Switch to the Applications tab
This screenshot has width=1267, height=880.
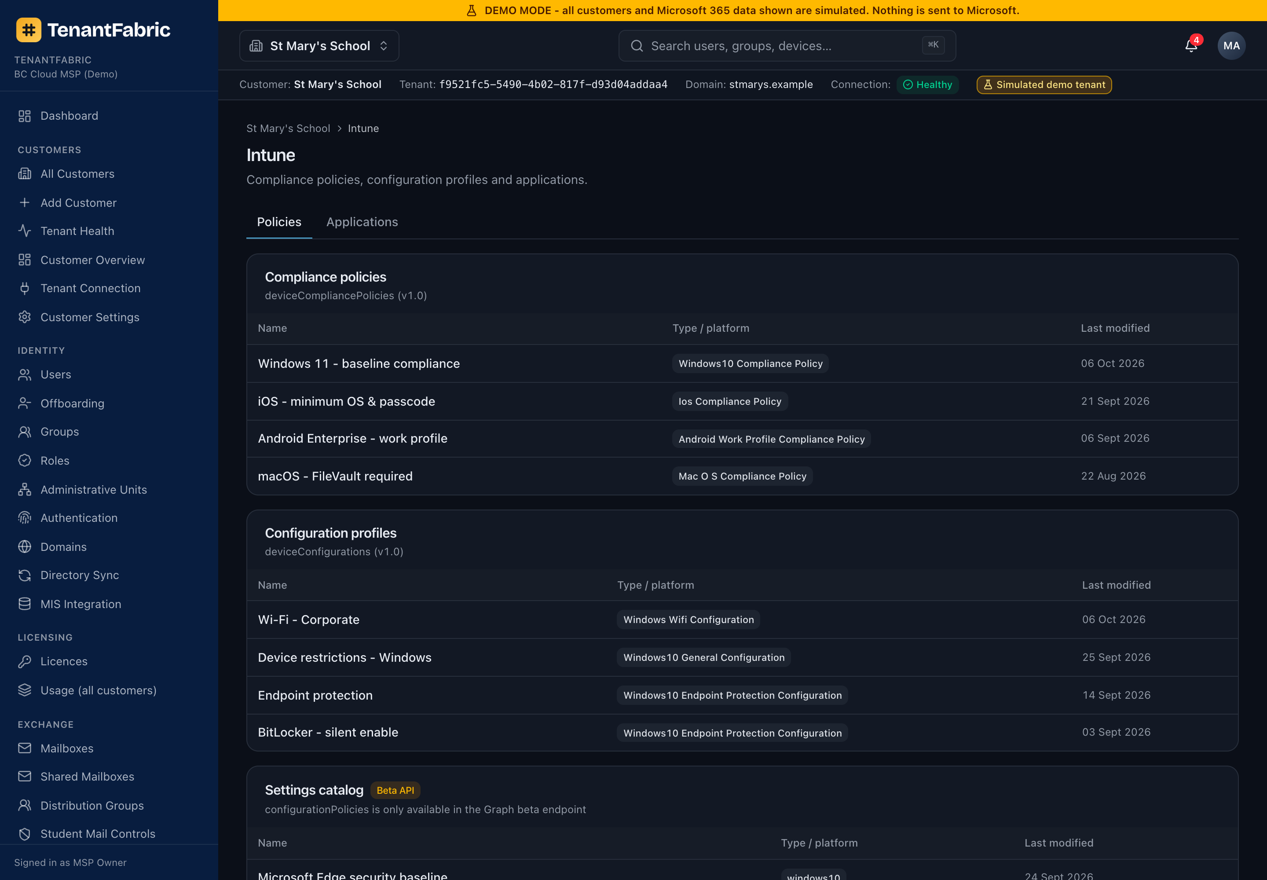(362, 222)
